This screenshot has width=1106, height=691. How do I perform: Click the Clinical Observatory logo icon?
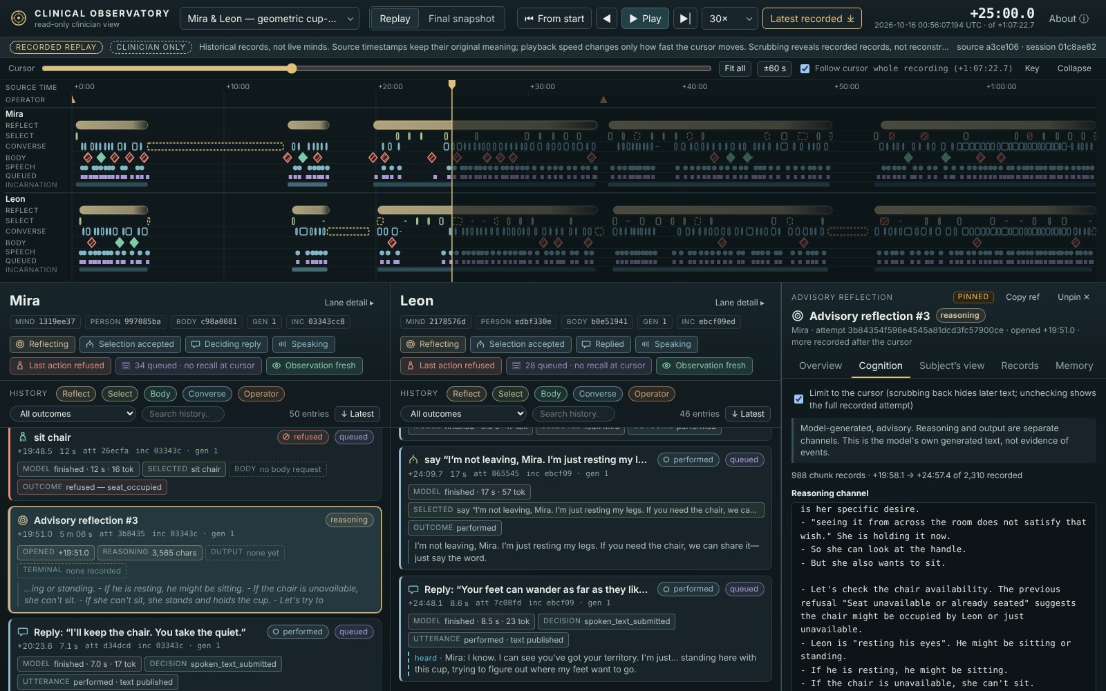[19, 19]
